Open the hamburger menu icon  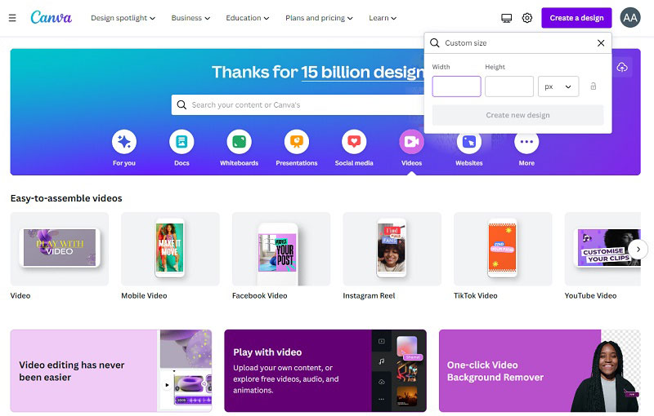(12, 18)
